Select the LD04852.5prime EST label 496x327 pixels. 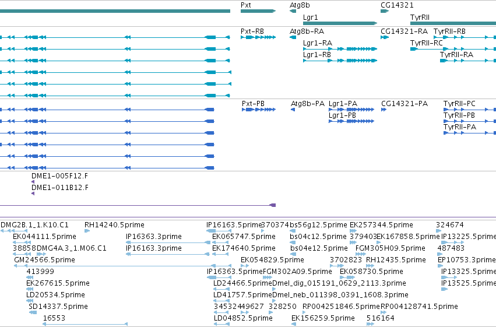tap(243, 319)
